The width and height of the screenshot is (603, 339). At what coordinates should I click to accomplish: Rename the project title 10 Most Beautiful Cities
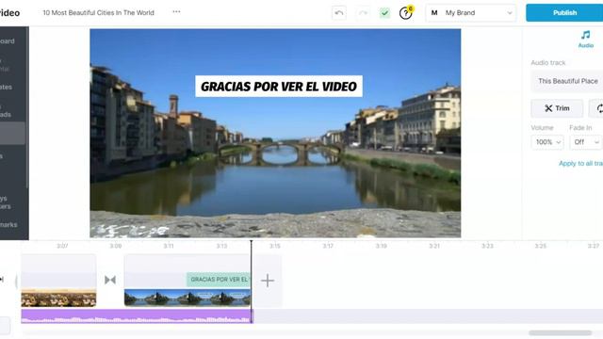[98, 12]
